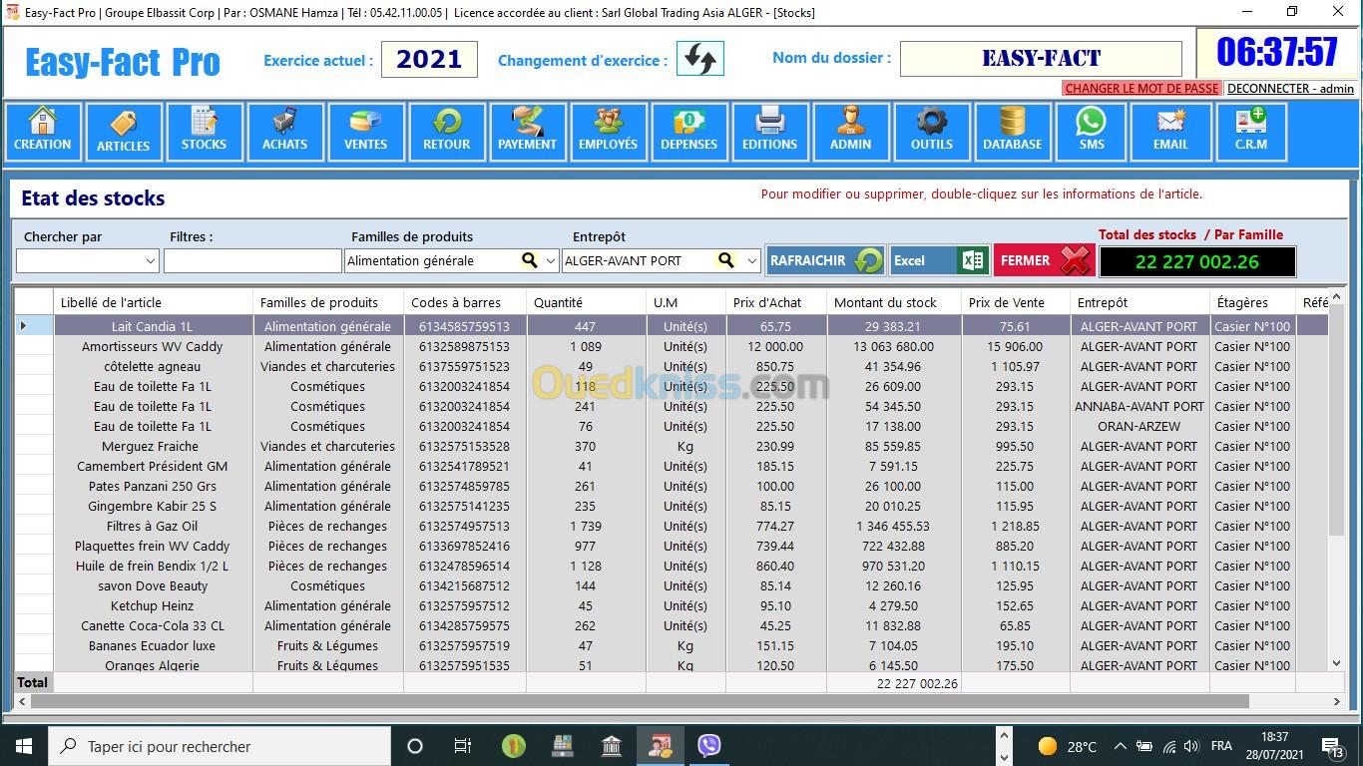Open Viber from the Windows taskbar
The width and height of the screenshot is (1363, 766).
(708, 746)
